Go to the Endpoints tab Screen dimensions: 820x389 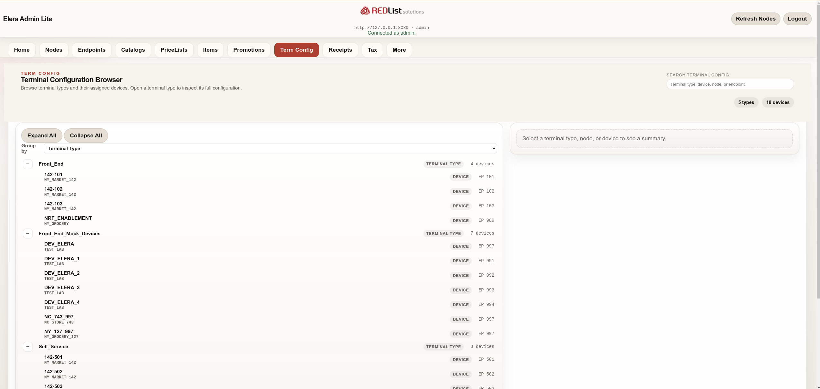point(92,50)
